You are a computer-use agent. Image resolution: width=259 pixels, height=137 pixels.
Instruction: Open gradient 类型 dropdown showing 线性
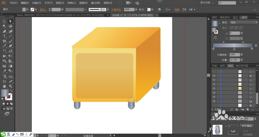[x=244, y=22]
